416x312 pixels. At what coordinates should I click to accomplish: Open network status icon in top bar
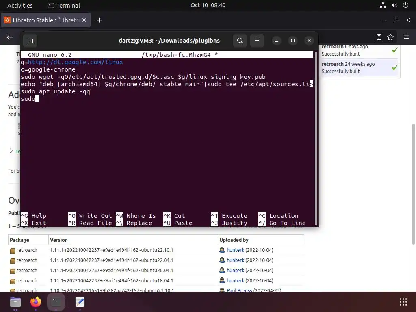coord(383,5)
